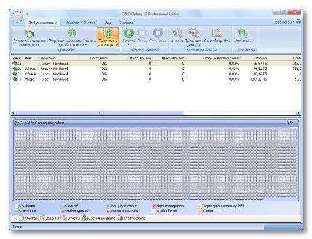Click the Пауза pause button

pyautogui.click(x=142, y=33)
